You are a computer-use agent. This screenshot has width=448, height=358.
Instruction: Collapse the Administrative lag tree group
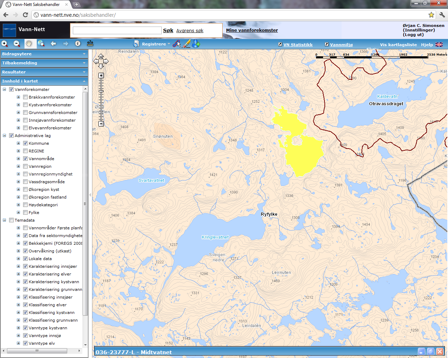coord(5,136)
